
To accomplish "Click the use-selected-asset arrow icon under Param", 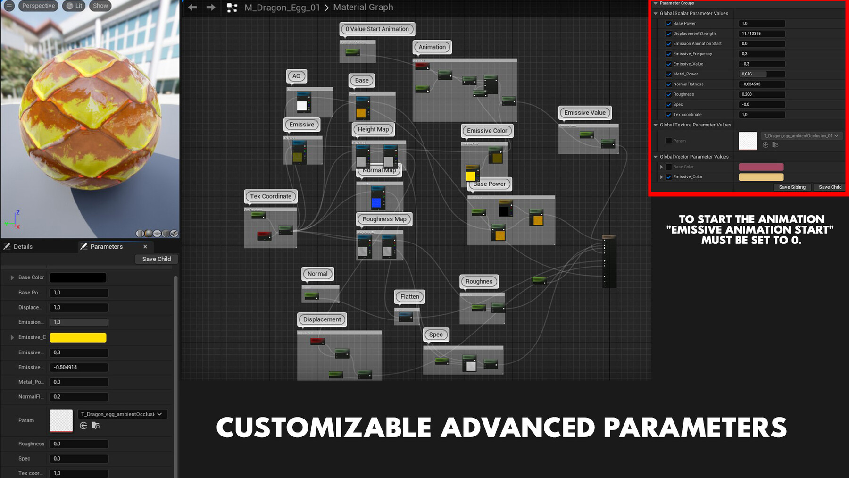I will (83, 425).
